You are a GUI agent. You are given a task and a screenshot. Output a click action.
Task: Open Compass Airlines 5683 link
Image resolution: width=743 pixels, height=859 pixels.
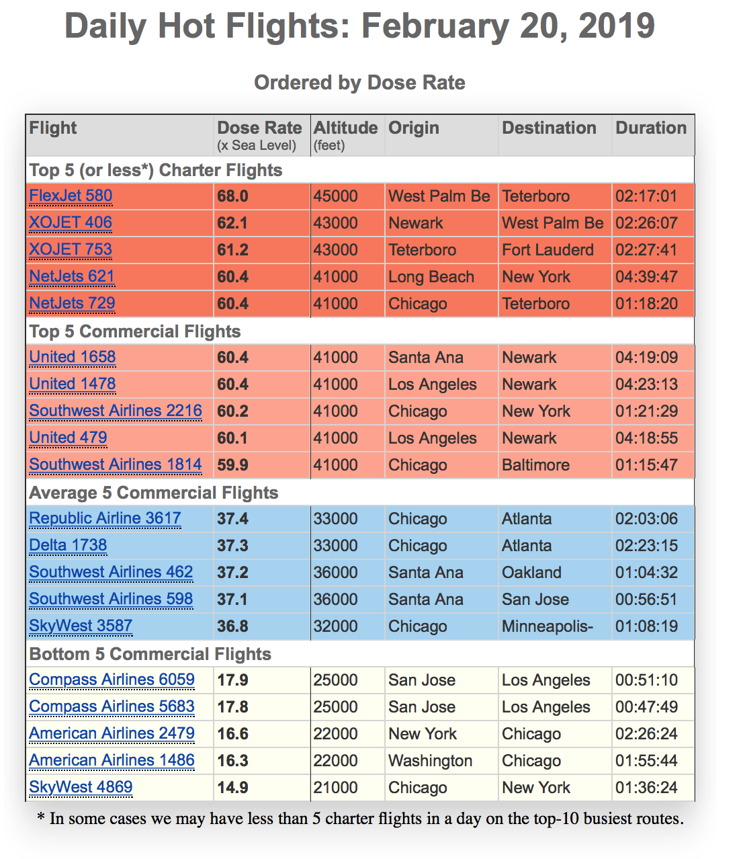112,707
